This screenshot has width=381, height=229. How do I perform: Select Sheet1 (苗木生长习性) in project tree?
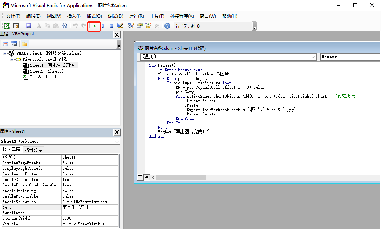[53, 65]
